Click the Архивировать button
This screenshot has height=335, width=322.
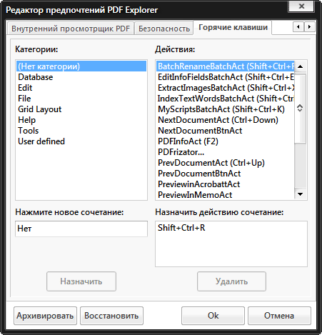tap(45, 316)
